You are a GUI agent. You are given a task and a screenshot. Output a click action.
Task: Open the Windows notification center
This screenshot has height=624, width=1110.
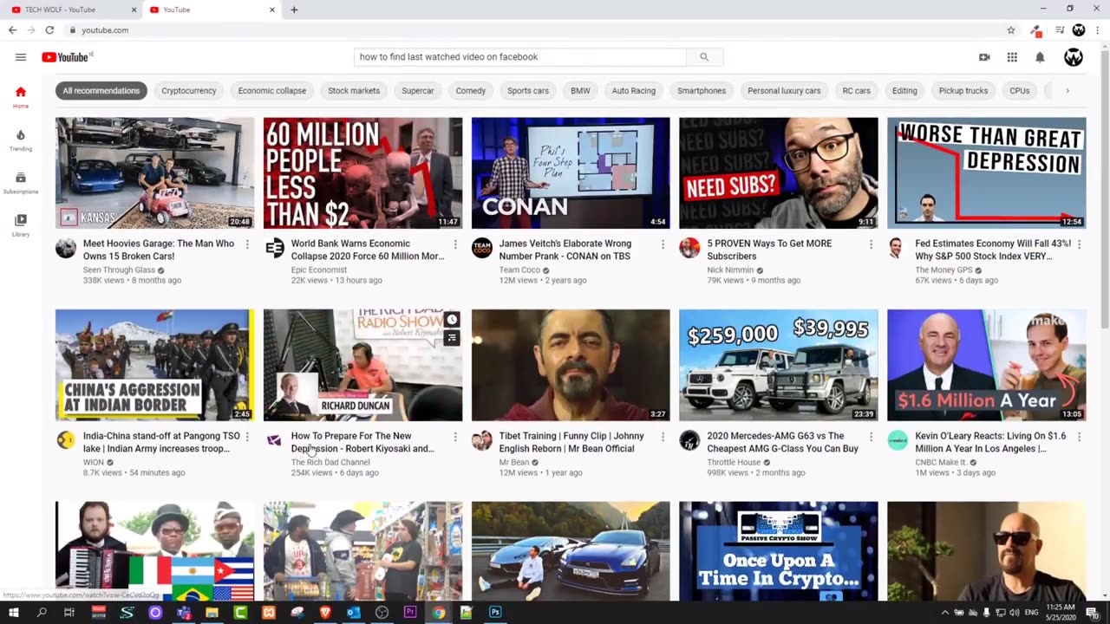pyautogui.click(x=1092, y=613)
